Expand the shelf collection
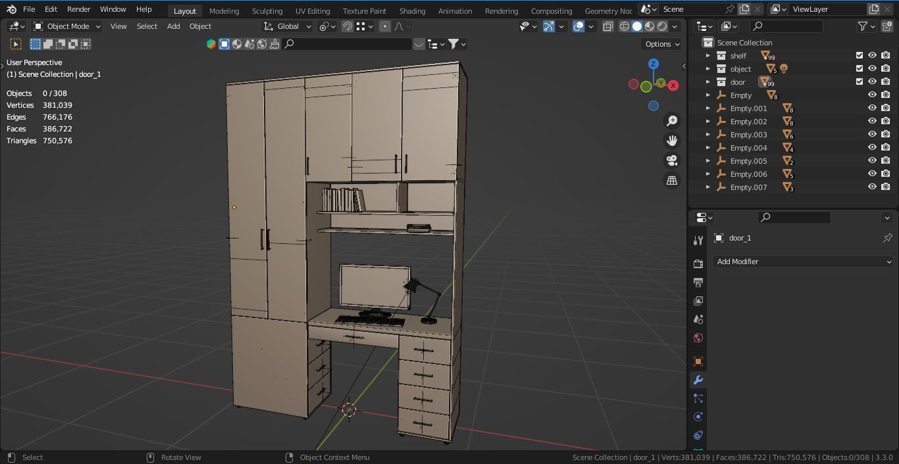The image size is (899, 464). click(708, 56)
